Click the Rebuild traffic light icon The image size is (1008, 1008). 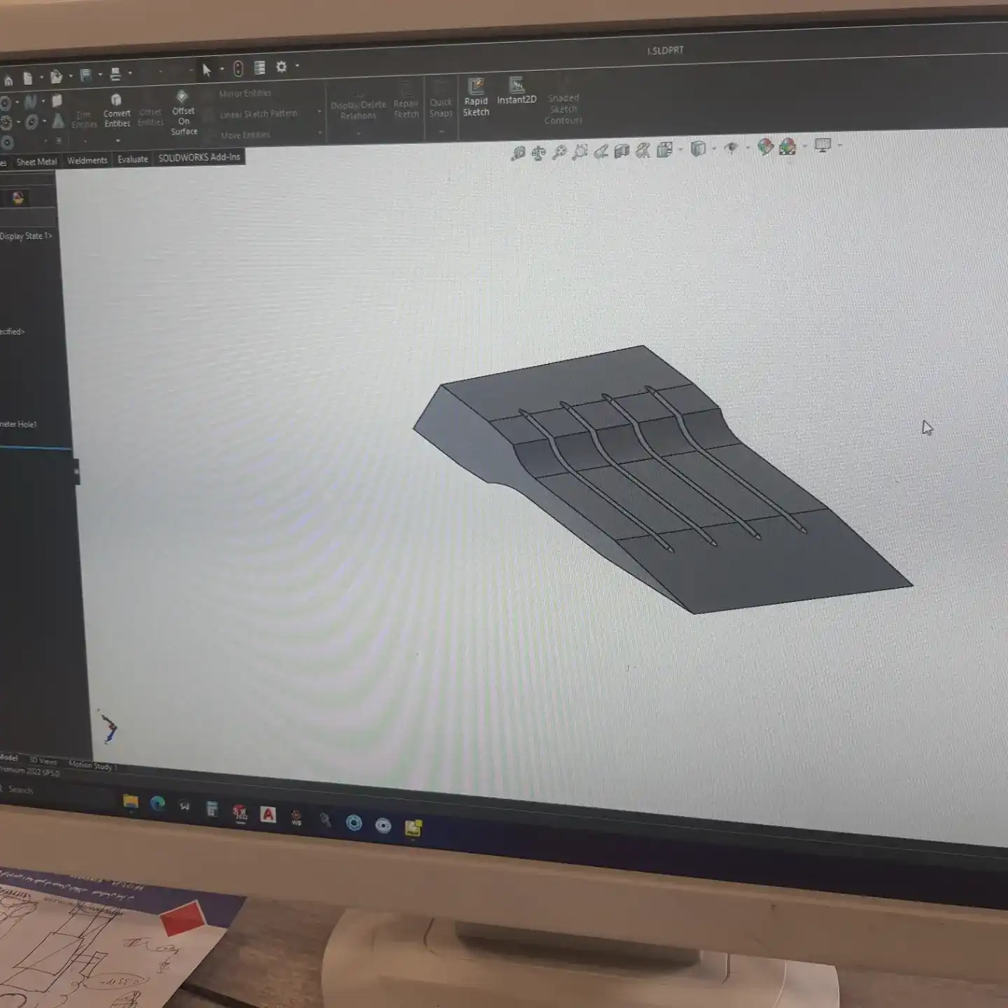coord(238,69)
